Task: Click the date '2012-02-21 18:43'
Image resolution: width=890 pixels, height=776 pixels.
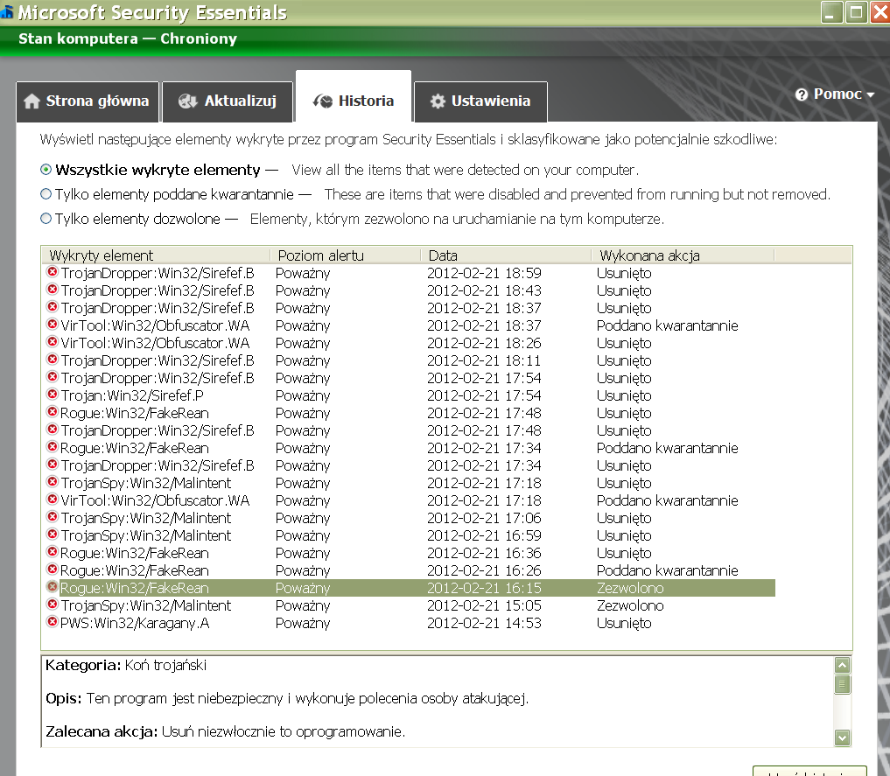Action: 484,290
